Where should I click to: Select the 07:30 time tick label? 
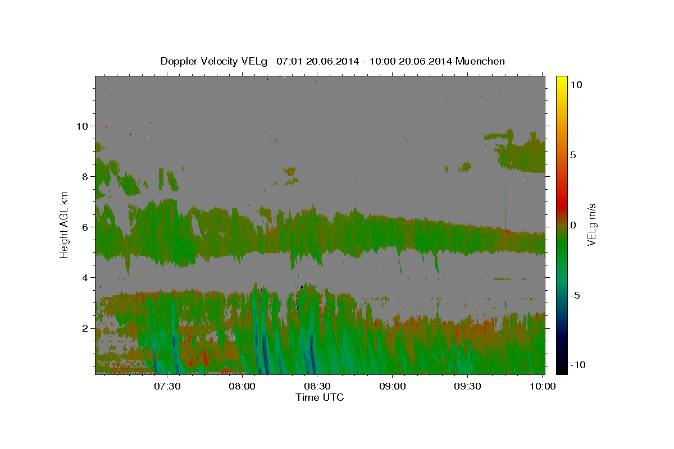point(167,386)
